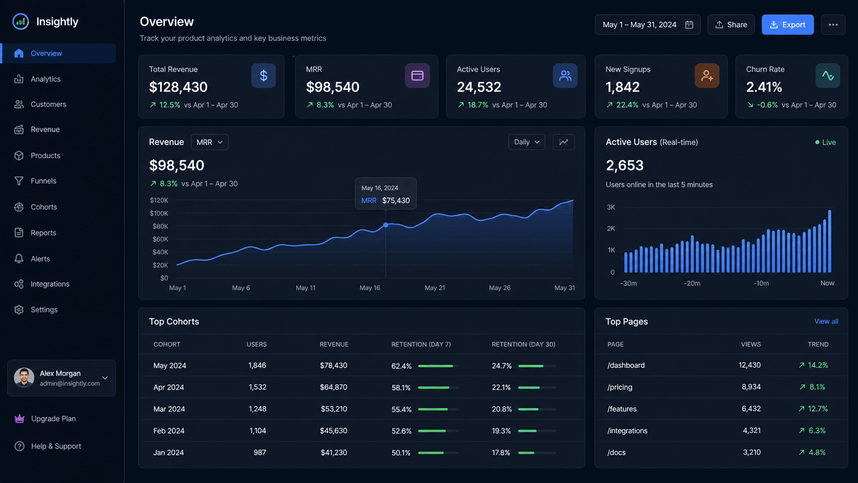Click the 14.2% trend value
This screenshot has height=483, width=858.
(818, 365)
